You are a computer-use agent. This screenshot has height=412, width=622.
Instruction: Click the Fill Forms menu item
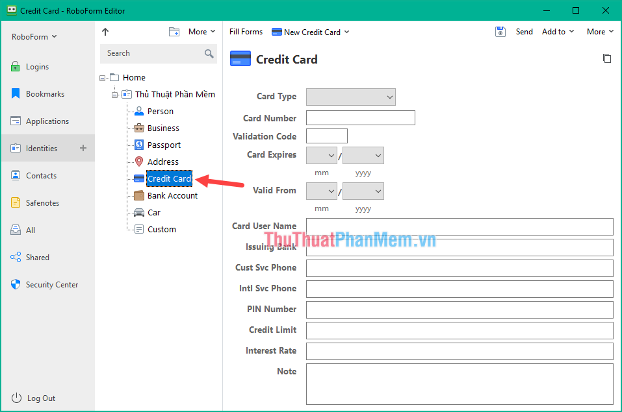pos(246,31)
